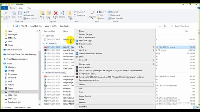Image resolution: width=200 pixels, height=112 pixels.
Task: Select 3D Objects in navigation pane
Action: coord(12,67)
